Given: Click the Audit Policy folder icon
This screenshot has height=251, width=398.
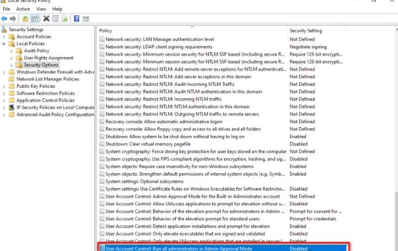Looking at the screenshot, I should tap(19, 51).
